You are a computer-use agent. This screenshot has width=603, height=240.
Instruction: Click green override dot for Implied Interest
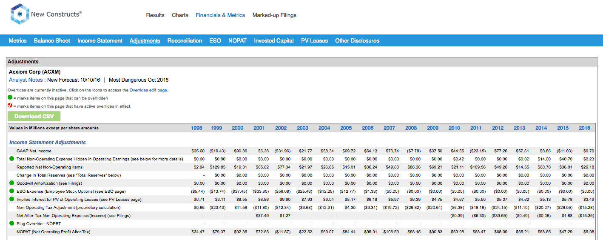pos(11,199)
